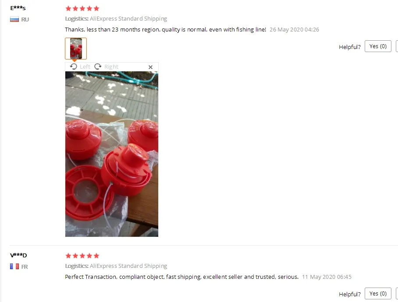
Task: Rotate review photo left
Action: (74, 67)
